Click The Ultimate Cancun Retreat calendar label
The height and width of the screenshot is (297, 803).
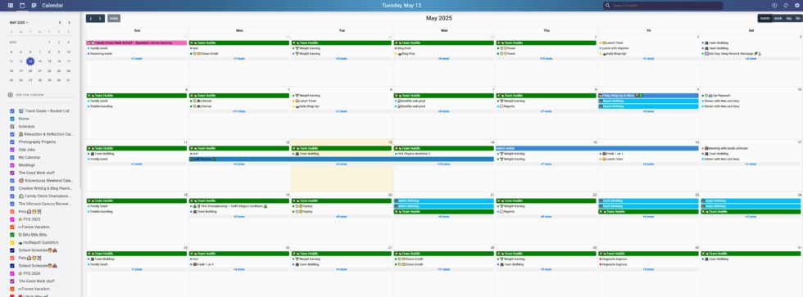(x=45, y=204)
